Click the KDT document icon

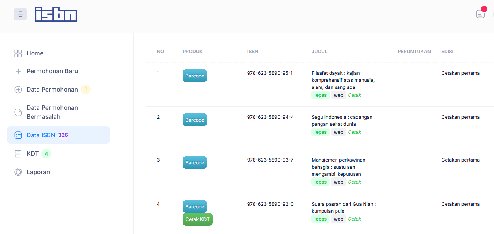(18, 154)
